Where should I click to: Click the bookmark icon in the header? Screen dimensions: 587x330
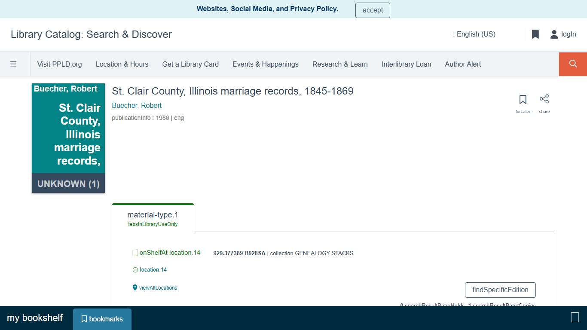535,34
